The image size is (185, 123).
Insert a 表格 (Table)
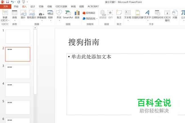pos(15,14)
